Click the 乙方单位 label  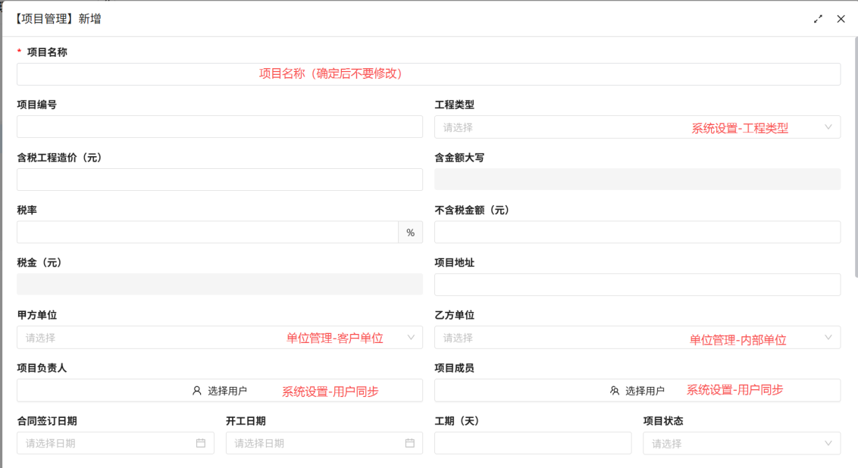pyautogui.click(x=454, y=315)
